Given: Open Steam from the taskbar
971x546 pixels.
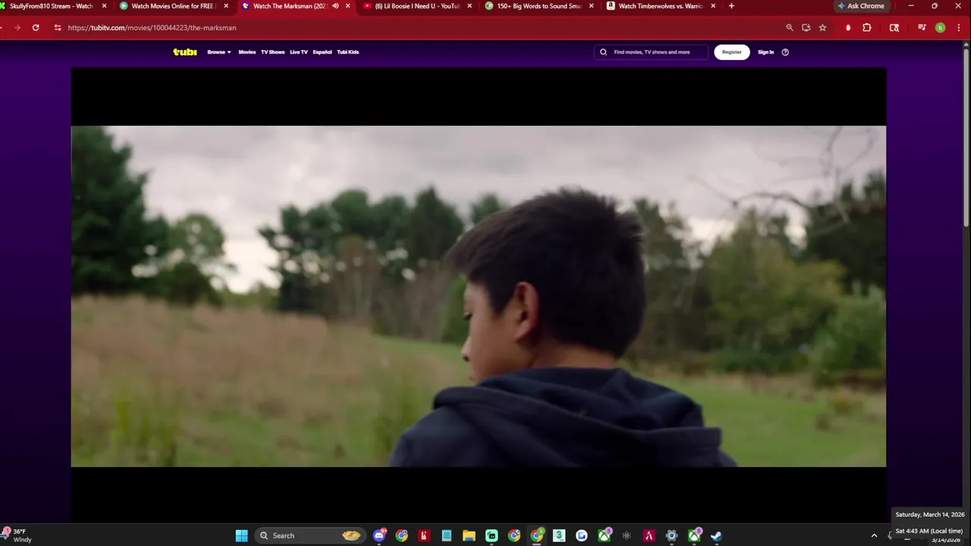Looking at the screenshot, I should coord(716,535).
